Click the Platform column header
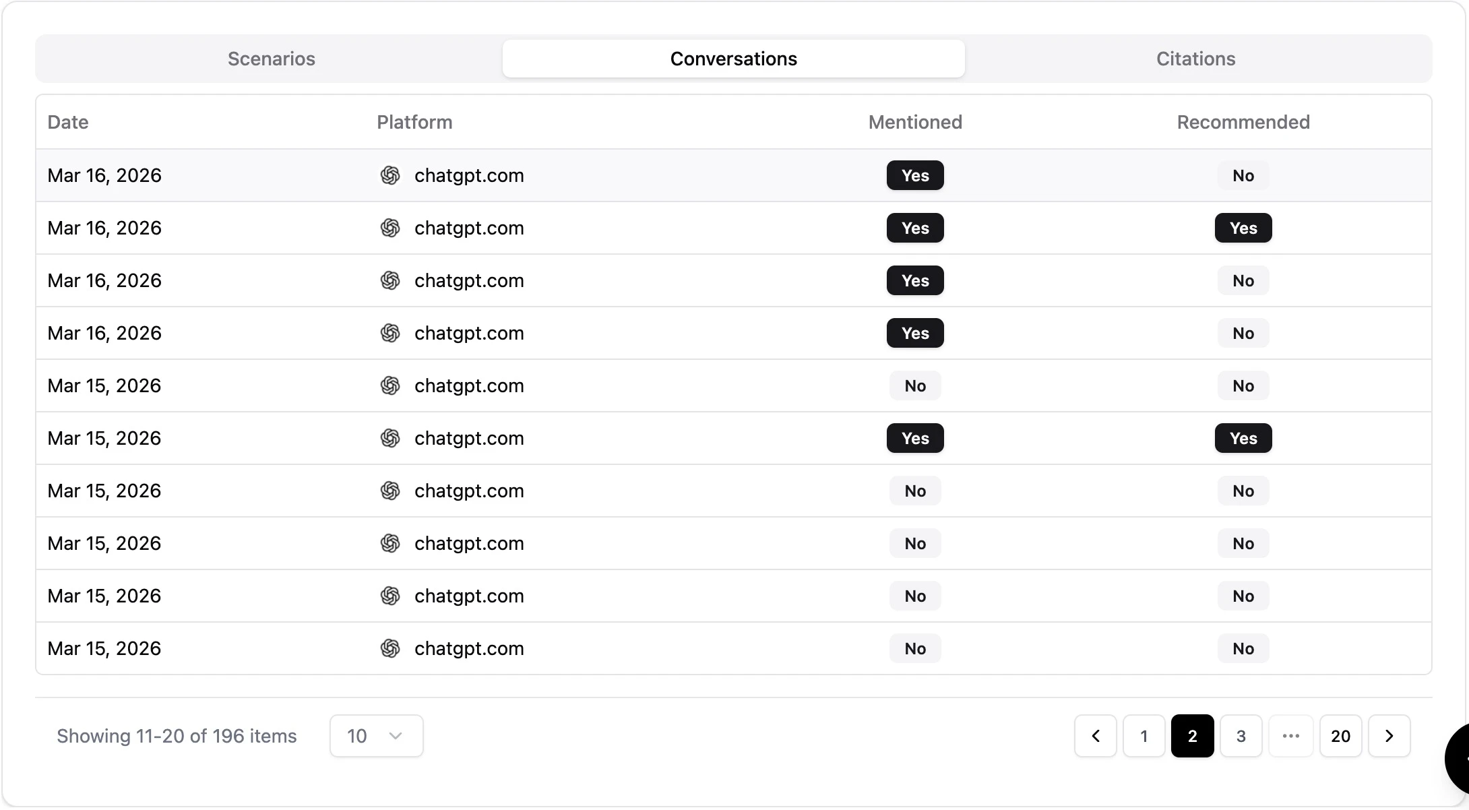 (414, 122)
